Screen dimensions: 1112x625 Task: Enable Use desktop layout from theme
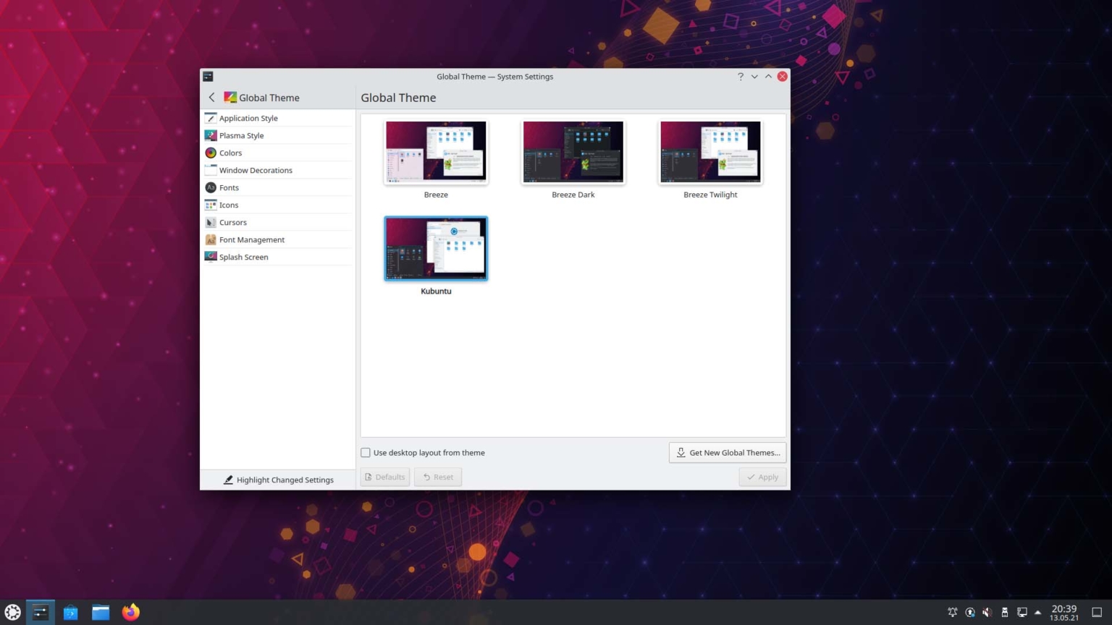[x=366, y=453]
